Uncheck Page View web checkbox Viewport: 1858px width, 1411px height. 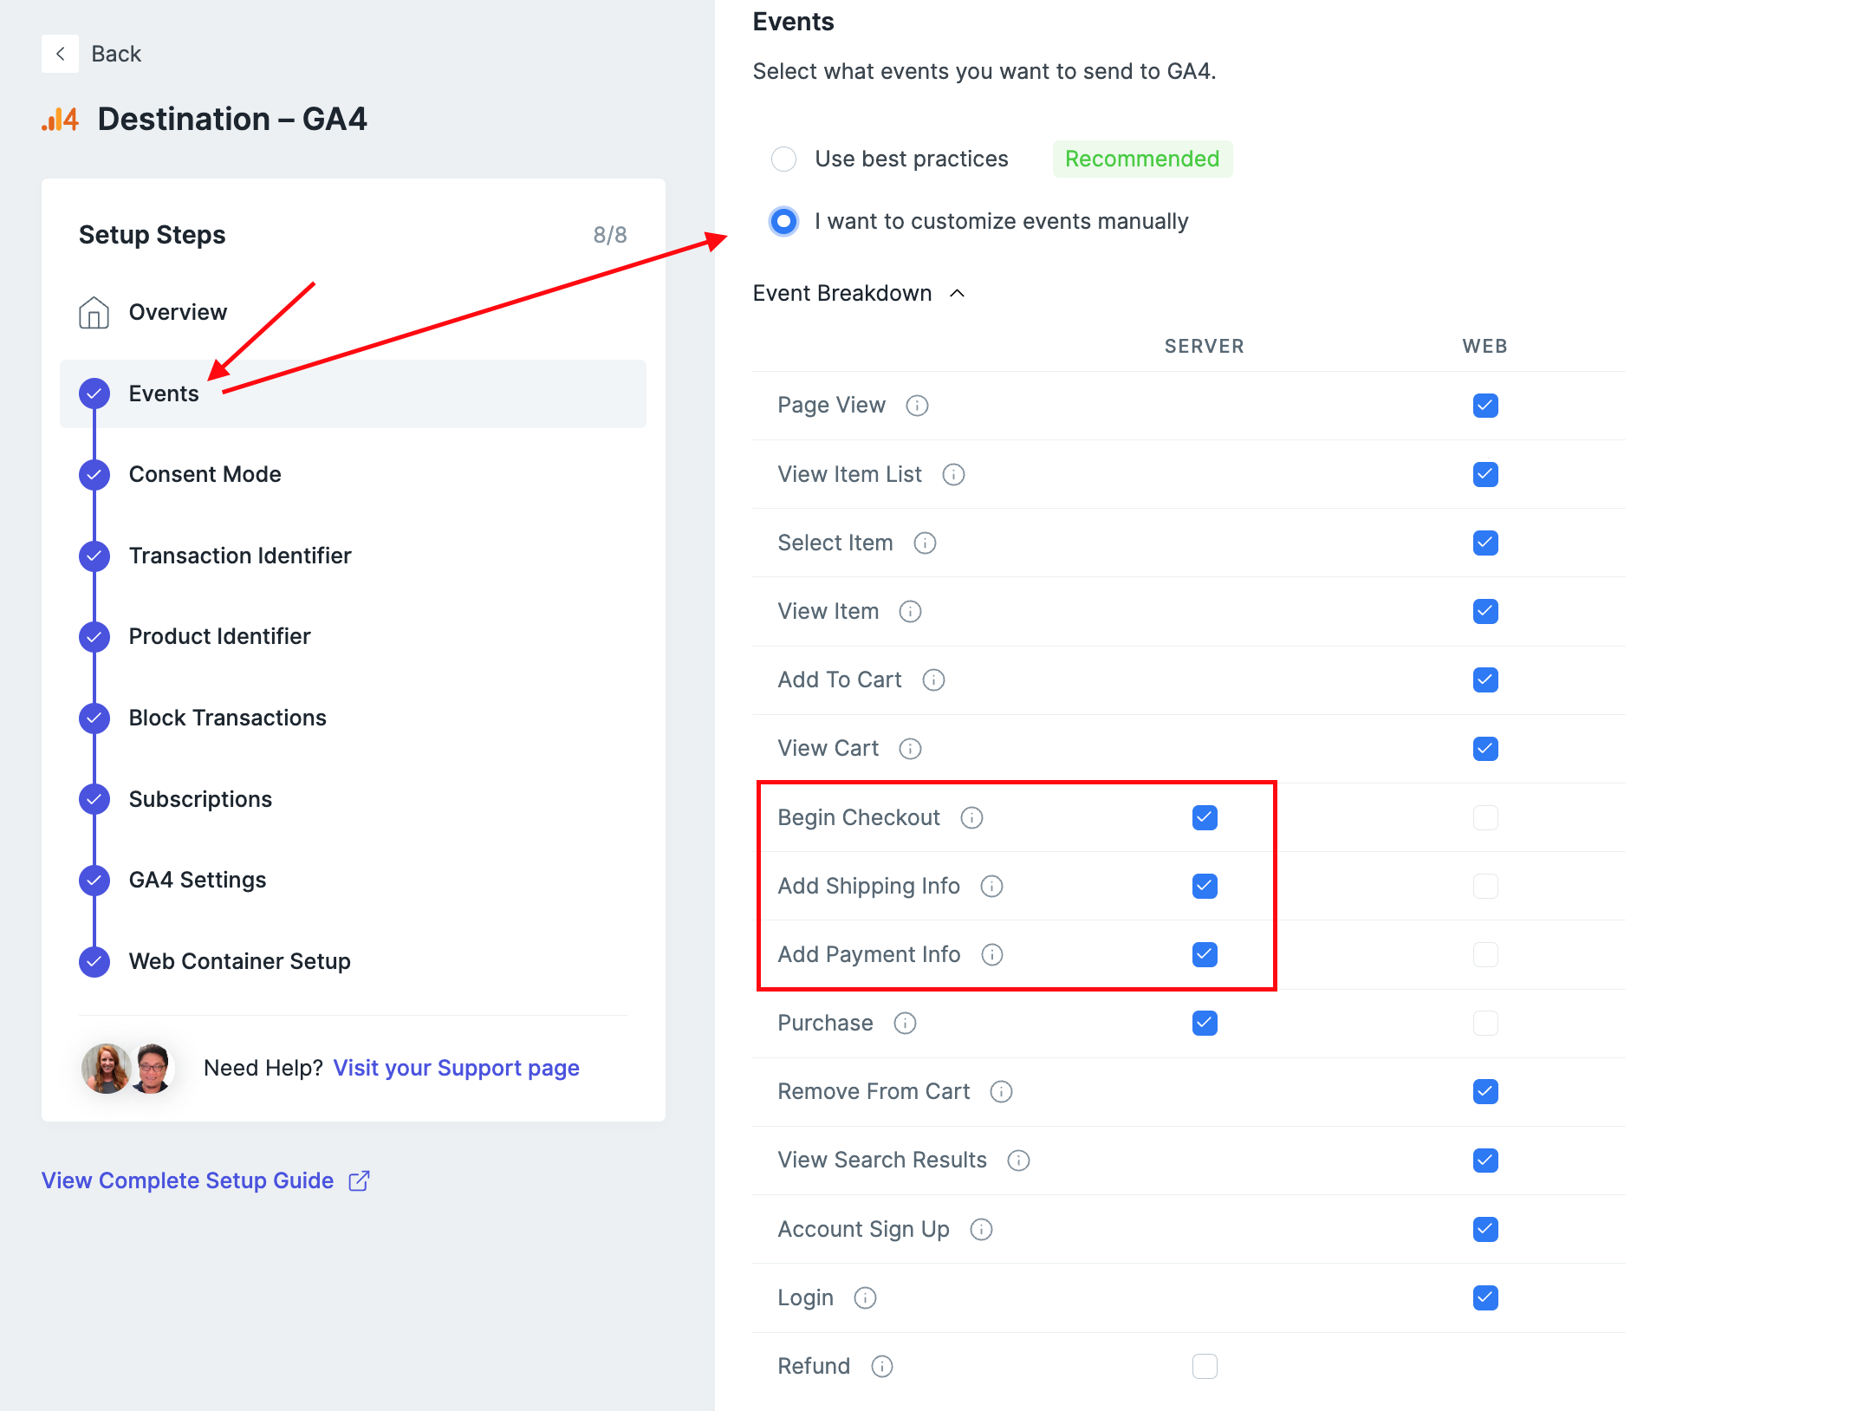[1484, 406]
